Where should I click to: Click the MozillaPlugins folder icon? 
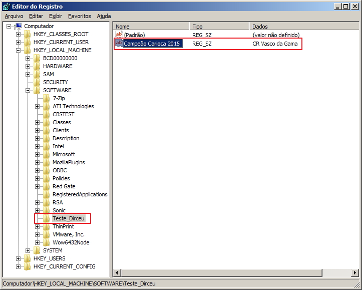47,162
